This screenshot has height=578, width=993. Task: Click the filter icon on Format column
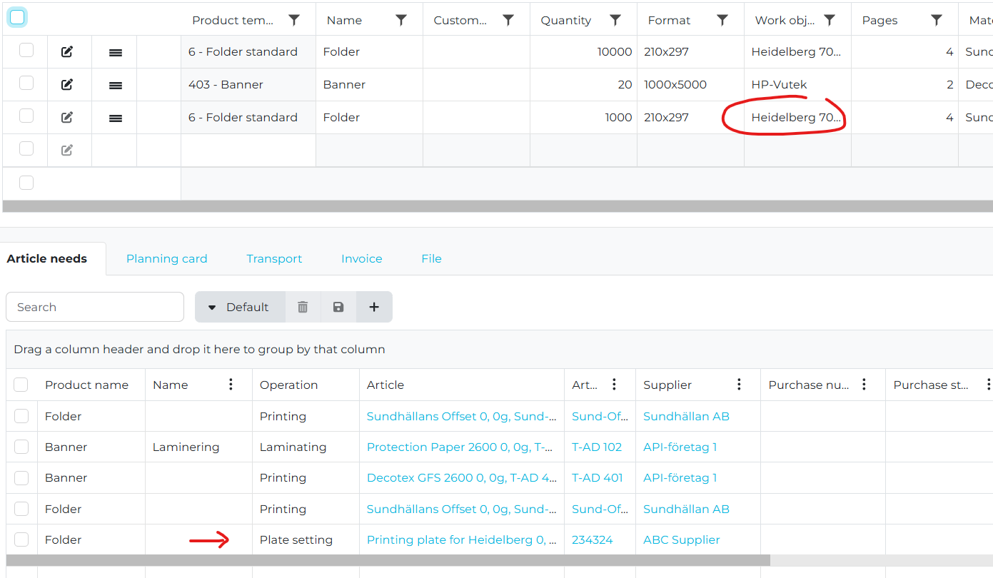click(x=722, y=21)
